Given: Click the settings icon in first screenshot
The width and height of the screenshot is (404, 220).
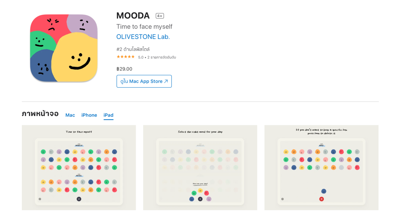Looking at the screenshot, I should coord(40,199).
